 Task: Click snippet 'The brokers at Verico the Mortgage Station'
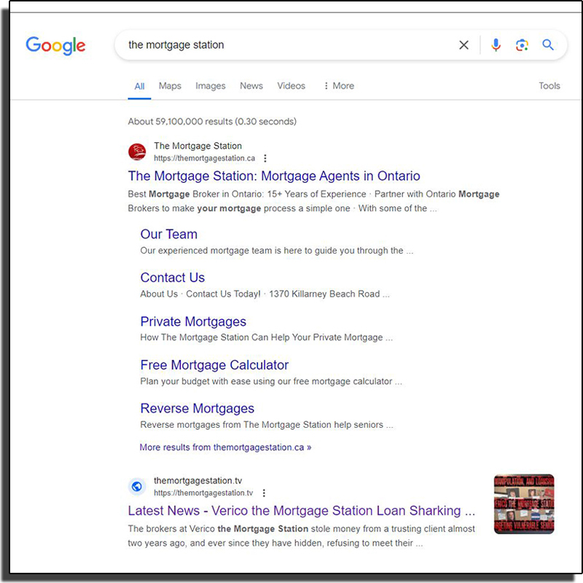[302, 536]
